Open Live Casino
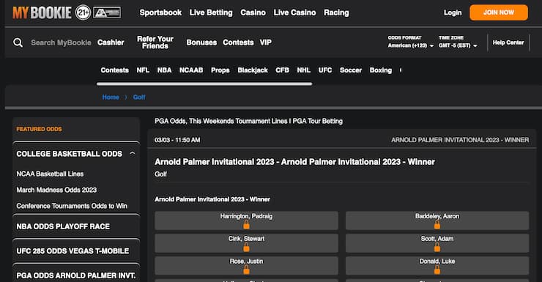 pyautogui.click(x=294, y=12)
